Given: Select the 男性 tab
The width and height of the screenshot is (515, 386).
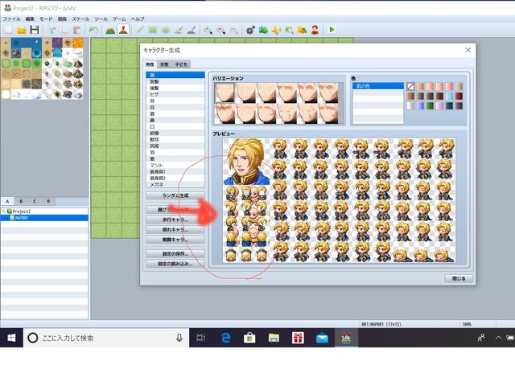Looking at the screenshot, I should pyautogui.click(x=150, y=64).
